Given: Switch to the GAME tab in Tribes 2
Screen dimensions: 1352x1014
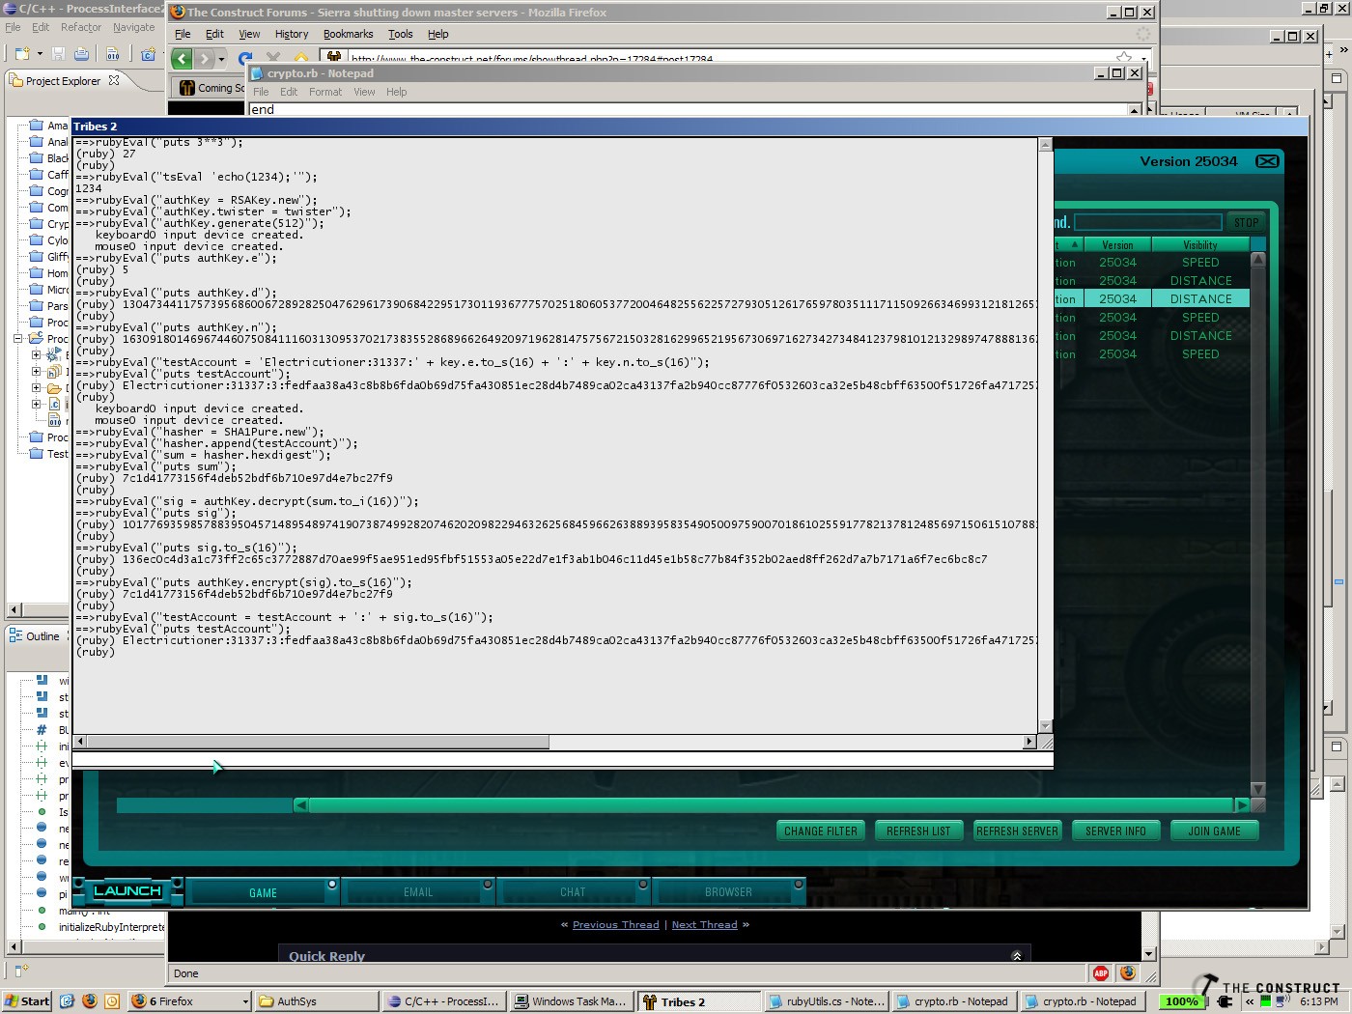Looking at the screenshot, I should point(263,892).
